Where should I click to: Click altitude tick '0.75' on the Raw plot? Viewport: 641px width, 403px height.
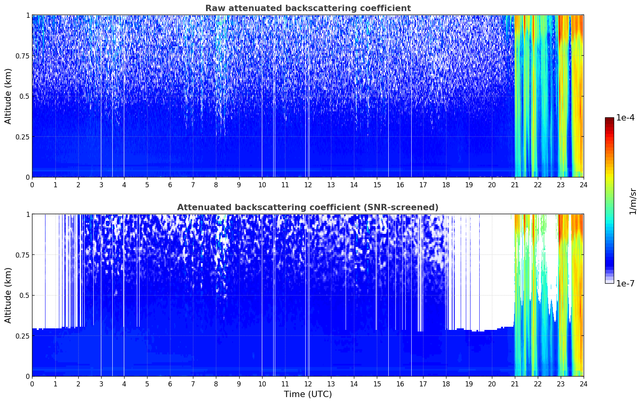pos(23,56)
